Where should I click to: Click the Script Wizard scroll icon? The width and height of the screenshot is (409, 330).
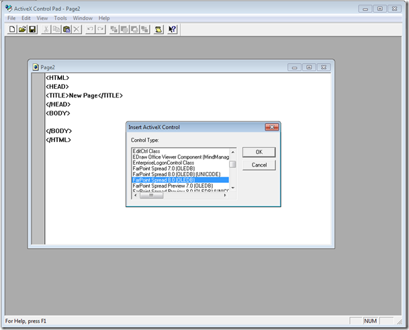(159, 30)
